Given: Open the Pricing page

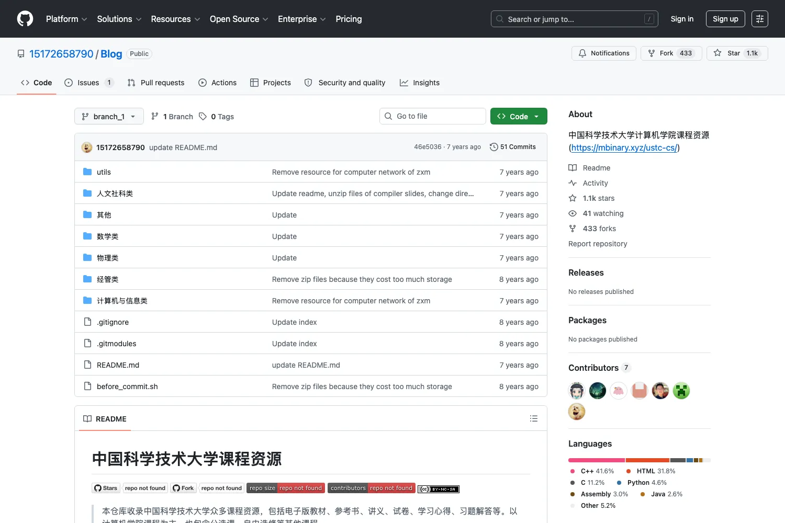Looking at the screenshot, I should (349, 19).
